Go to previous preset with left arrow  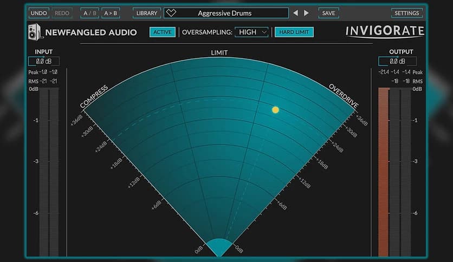click(295, 13)
